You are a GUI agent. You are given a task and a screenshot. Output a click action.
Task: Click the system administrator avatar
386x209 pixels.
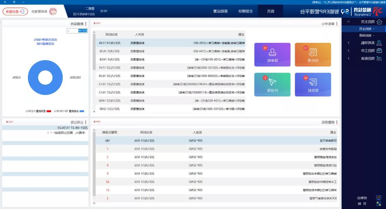coord(53,11)
